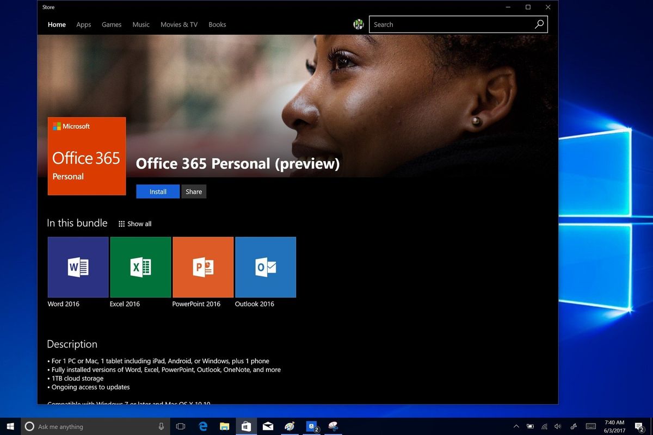
Task: Click the user profile avatar in the Store
Action: coord(358,24)
